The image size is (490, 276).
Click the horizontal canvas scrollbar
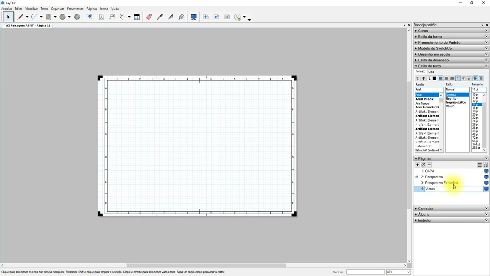[206, 265]
